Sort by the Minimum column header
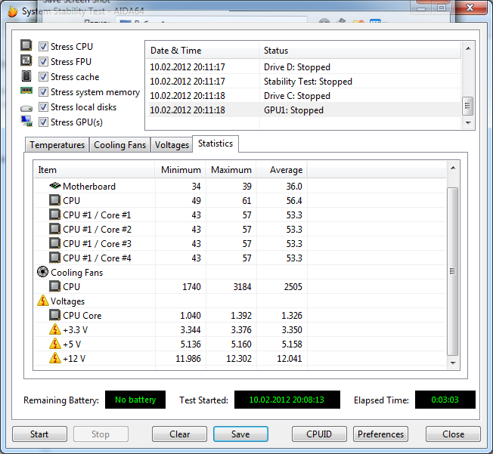493x454 pixels. [180, 170]
